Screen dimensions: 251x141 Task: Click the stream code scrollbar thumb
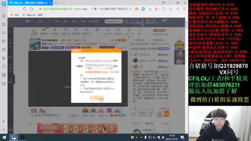pyautogui.click(x=90, y=68)
